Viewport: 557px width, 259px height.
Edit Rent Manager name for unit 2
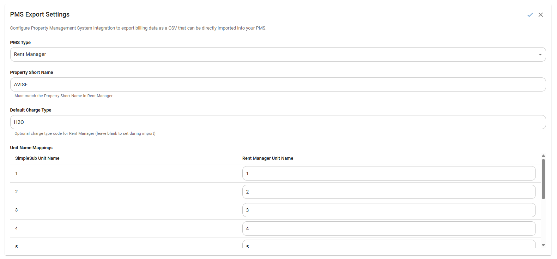(x=389, y=192)
